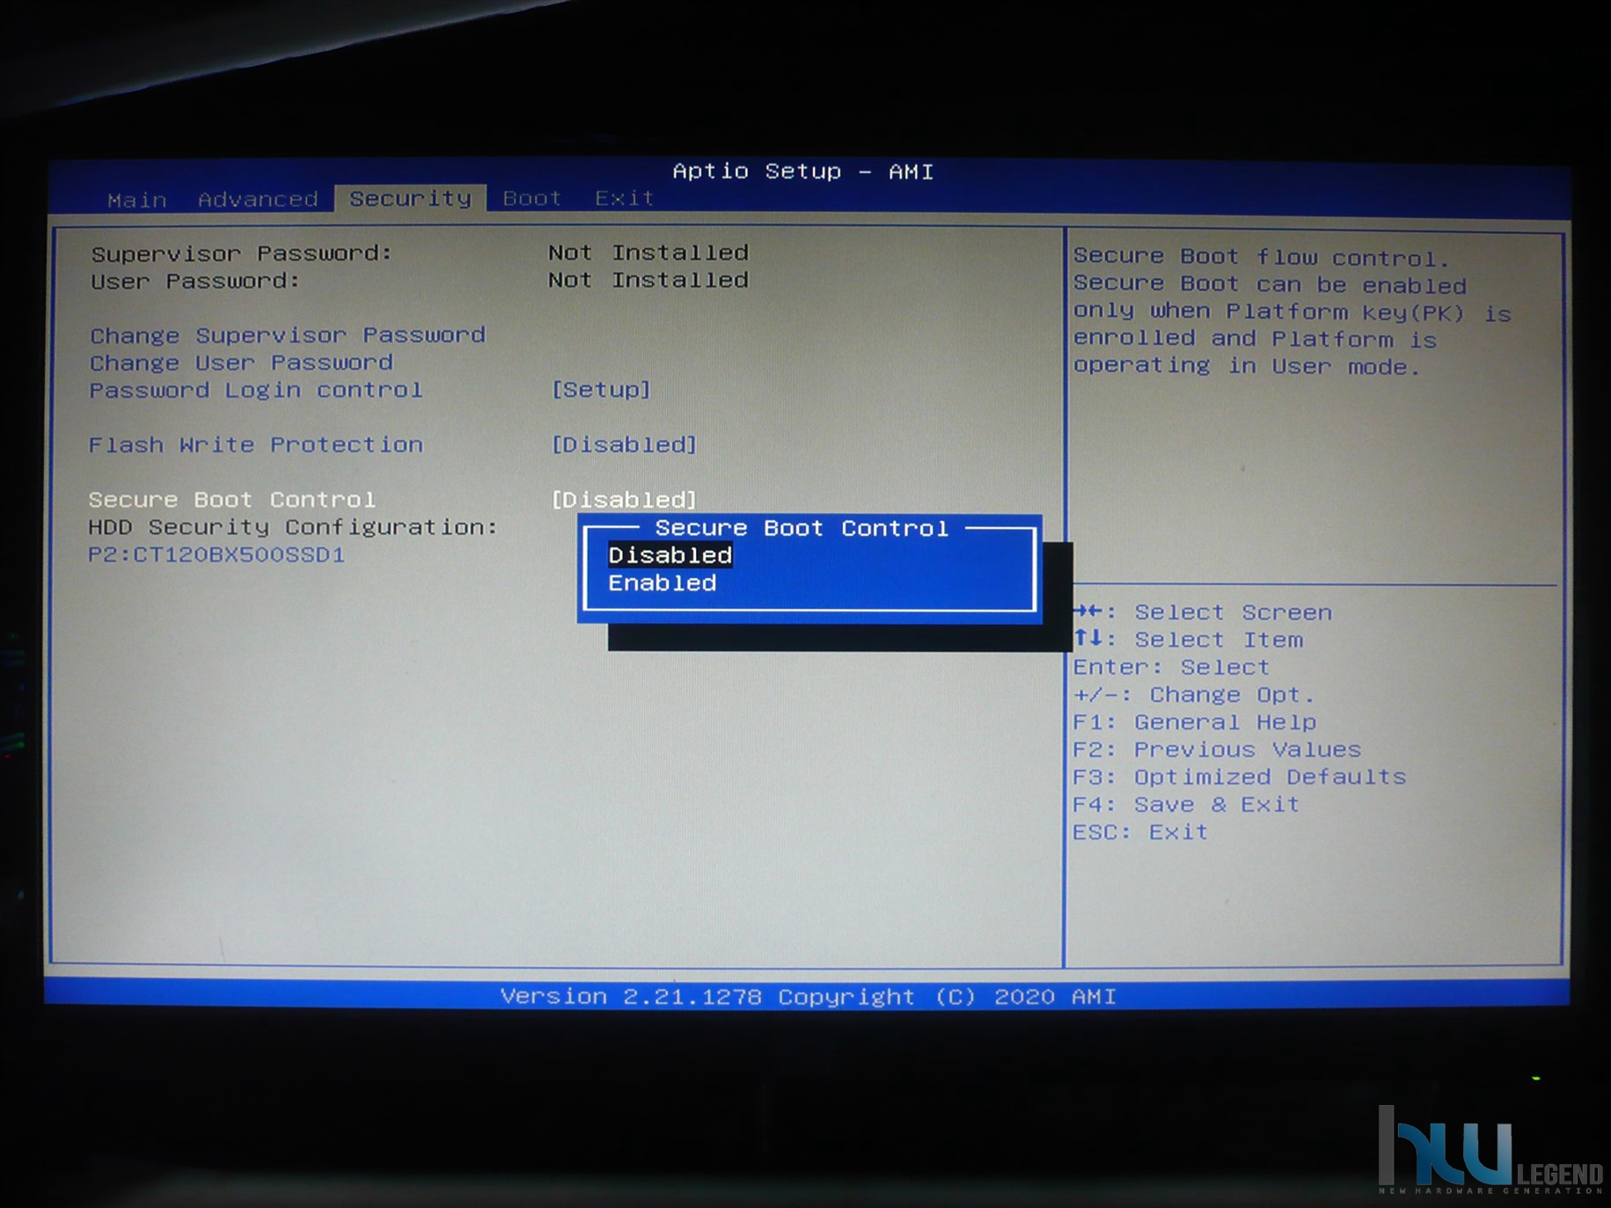Open the Main tab

coord(137,200)
